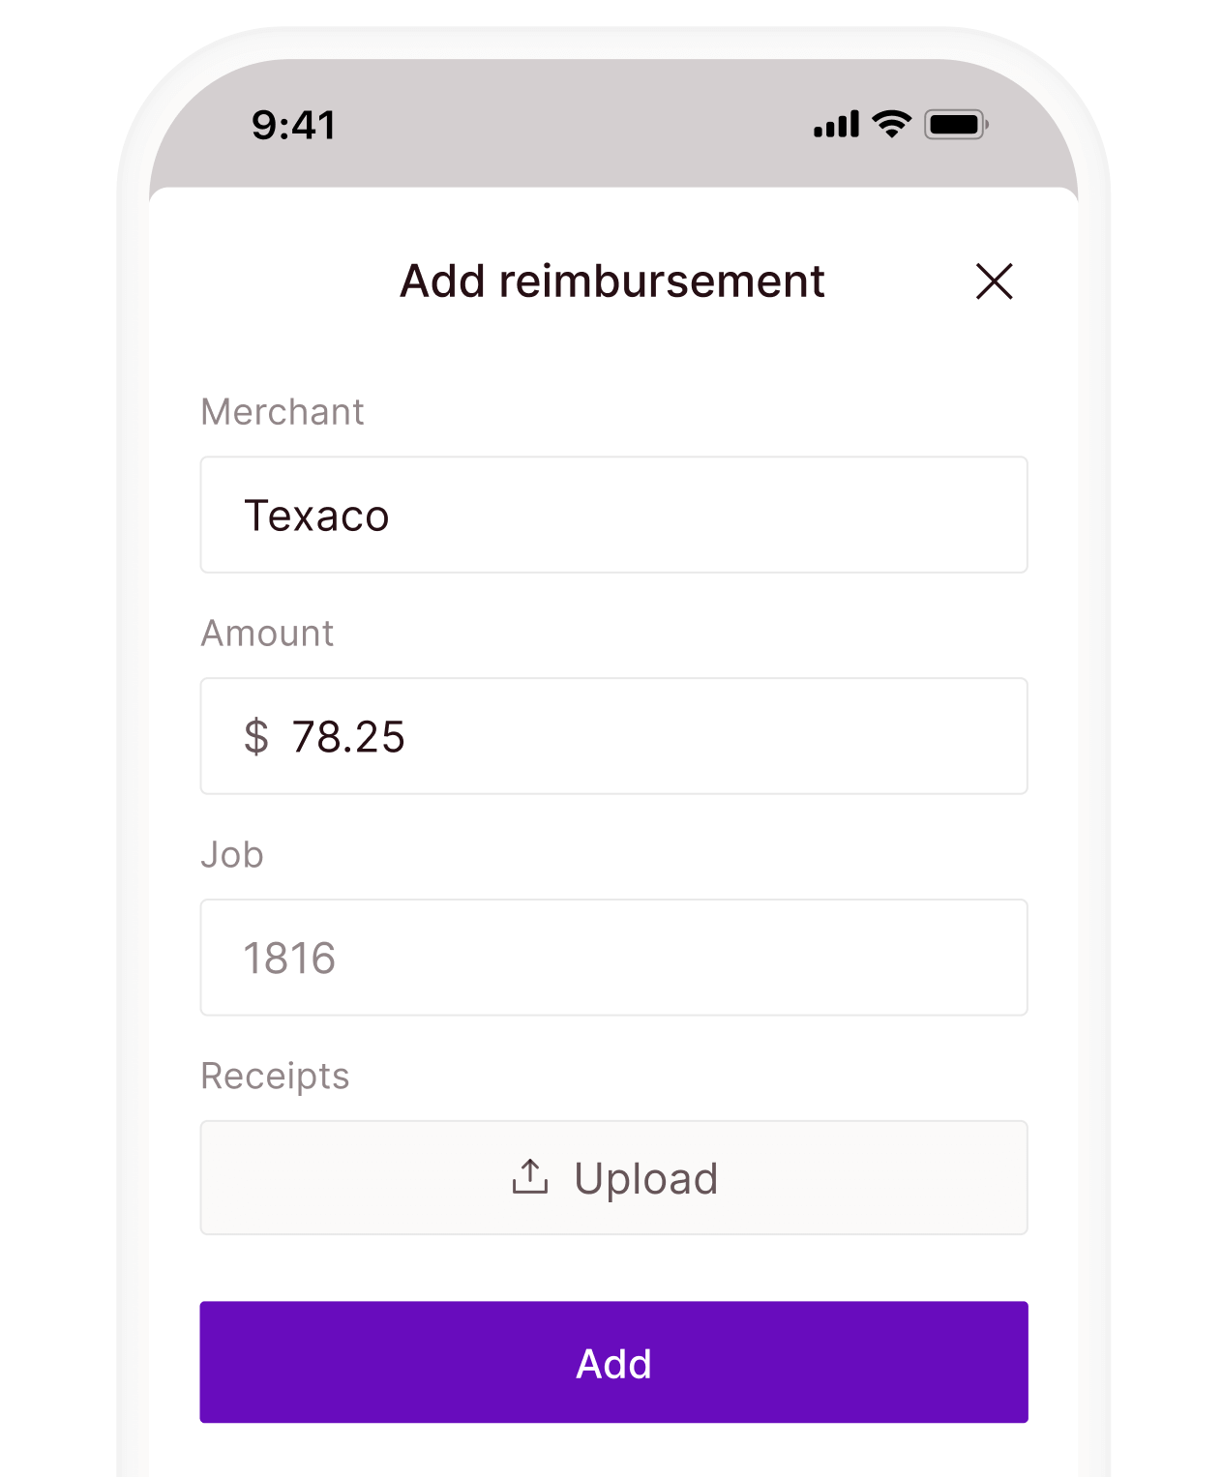
Task: Tap the Add reimbursement heading
Action: click(x=612, y=281)
